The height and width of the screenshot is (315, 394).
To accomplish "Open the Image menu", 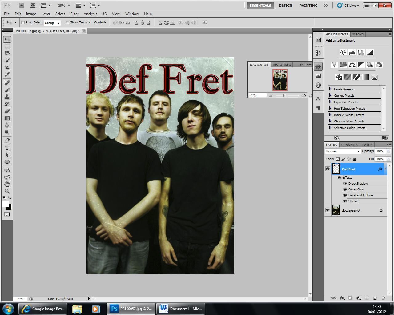I will (x=31, y=14).
